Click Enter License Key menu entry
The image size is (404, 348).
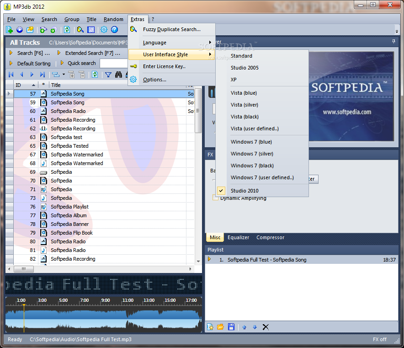[171, 66]
